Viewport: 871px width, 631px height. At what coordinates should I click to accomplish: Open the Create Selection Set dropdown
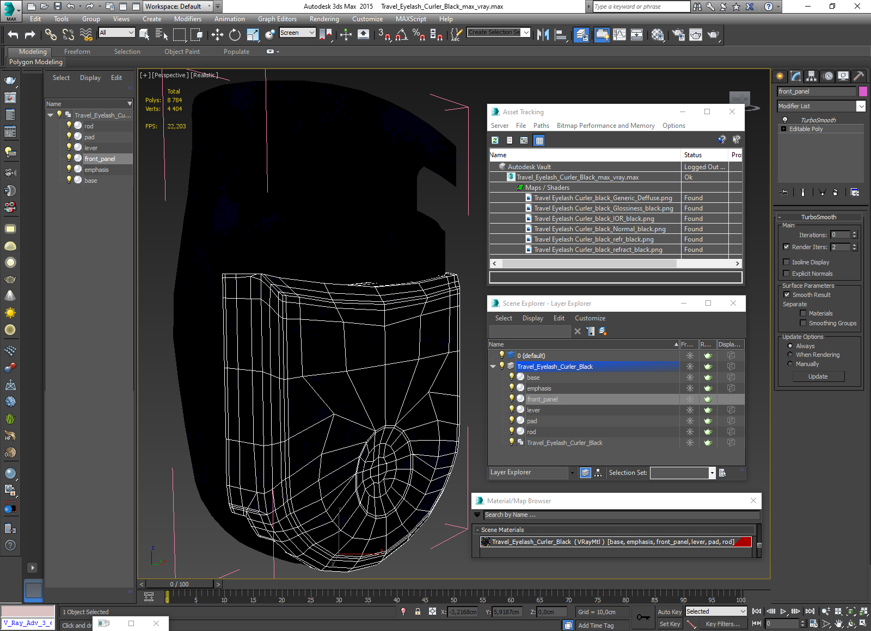pos(526,33)
